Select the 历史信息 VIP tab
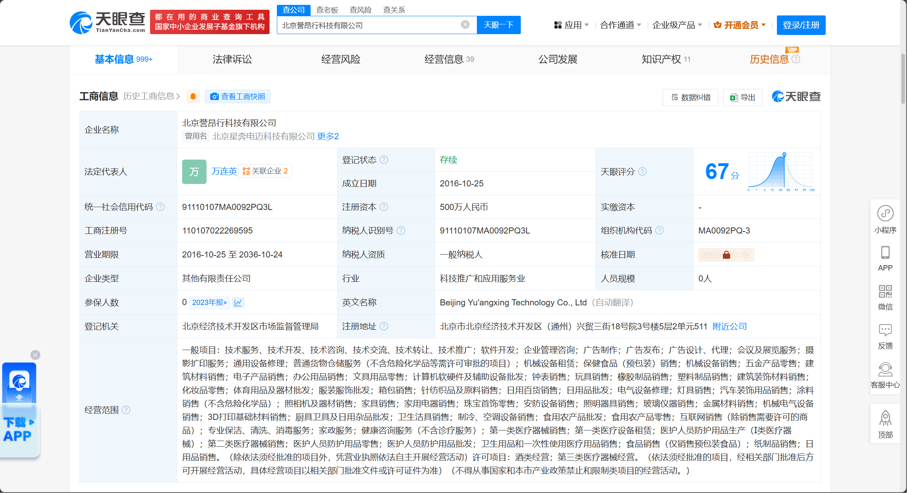Viewport: 907px width, 493px height. (x=769, y=59)
